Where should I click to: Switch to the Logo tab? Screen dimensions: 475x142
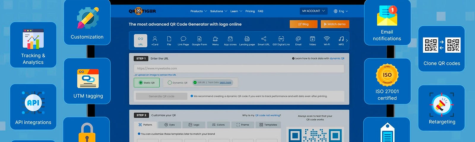click(x=194, y=125)
